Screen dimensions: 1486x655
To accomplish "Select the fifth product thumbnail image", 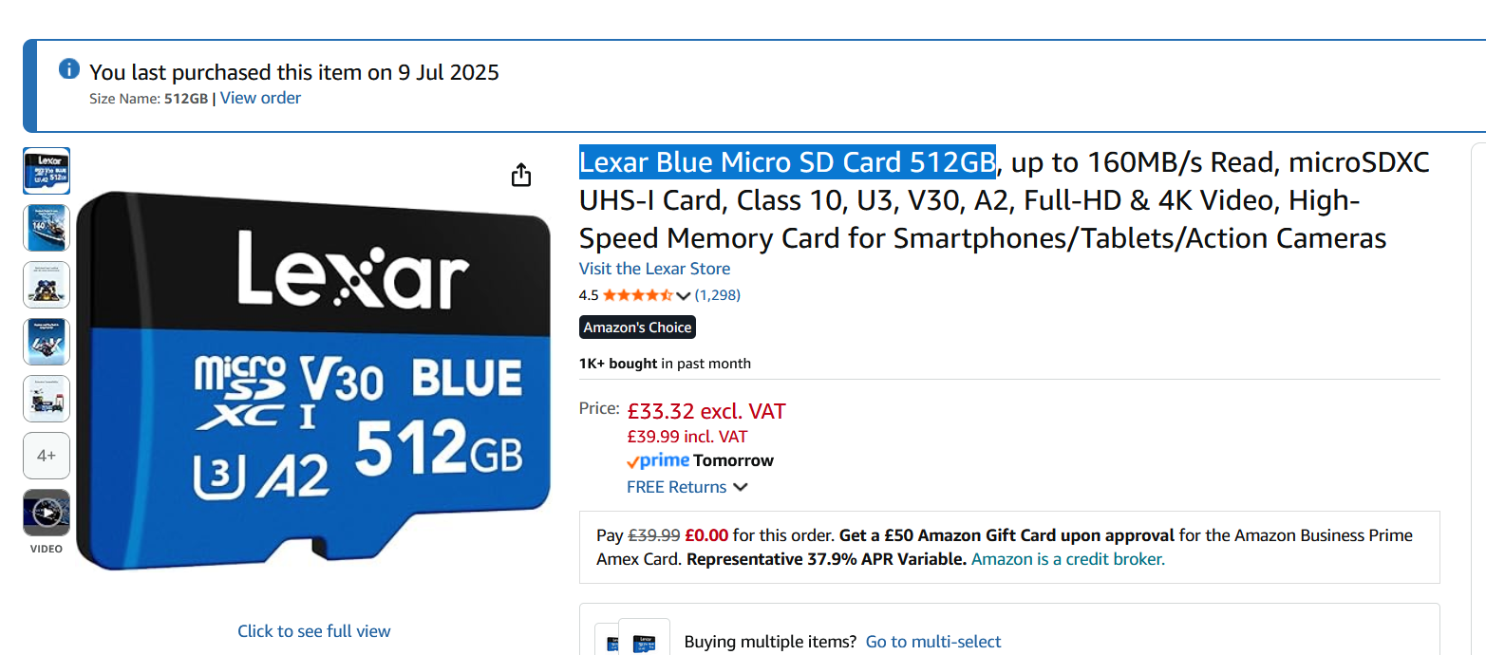I will coord(47,399).
